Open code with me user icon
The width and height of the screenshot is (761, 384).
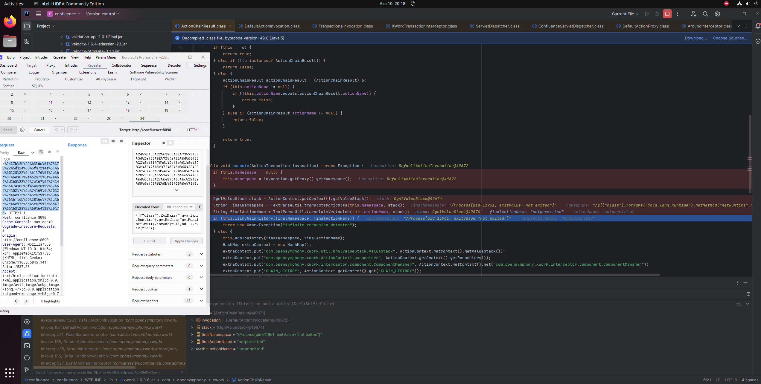(x=693, y=14)
